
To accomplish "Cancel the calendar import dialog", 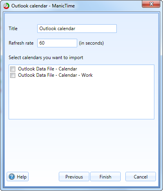I will coord(141,177).
